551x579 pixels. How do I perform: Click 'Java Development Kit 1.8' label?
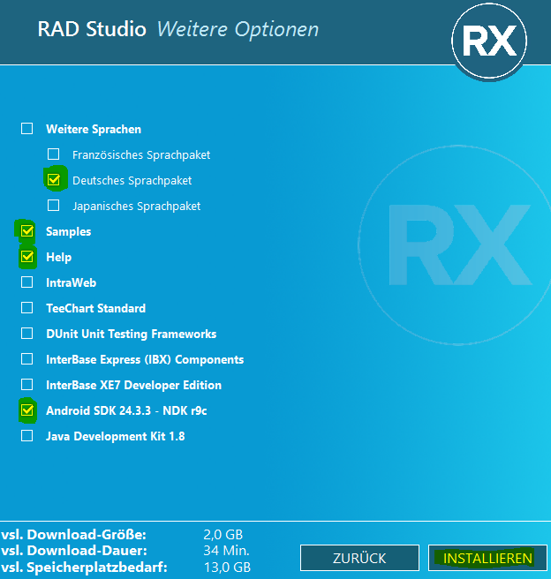coord(115,437)
